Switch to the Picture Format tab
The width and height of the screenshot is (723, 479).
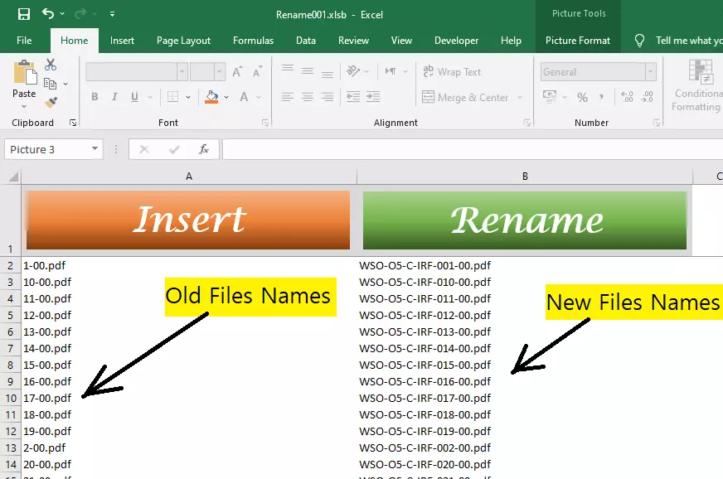tap(578, 40)
